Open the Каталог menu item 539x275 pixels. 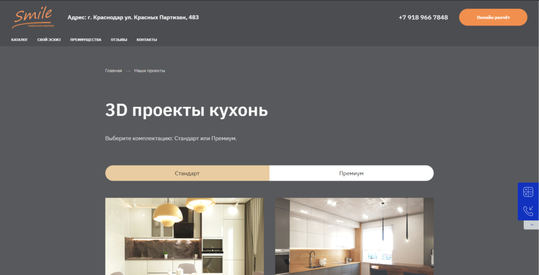point(19,40)
